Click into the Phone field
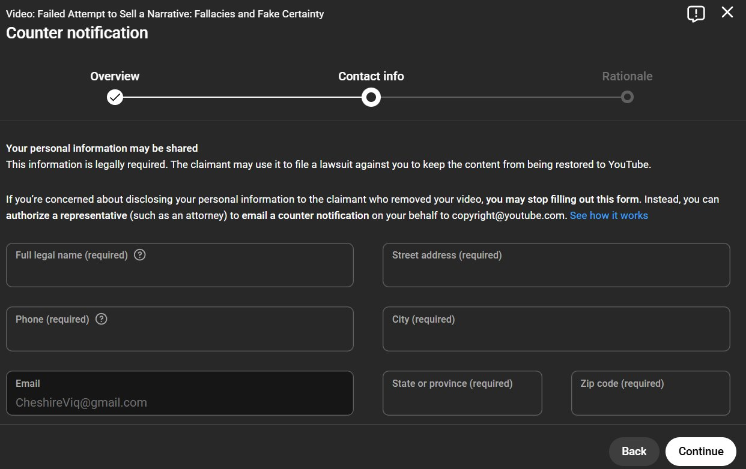Screen dimensions: 746x469 [180, 336]
